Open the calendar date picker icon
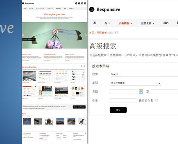Image resolution: width=178 pixels, height=144 pixels. pos(141,91)
